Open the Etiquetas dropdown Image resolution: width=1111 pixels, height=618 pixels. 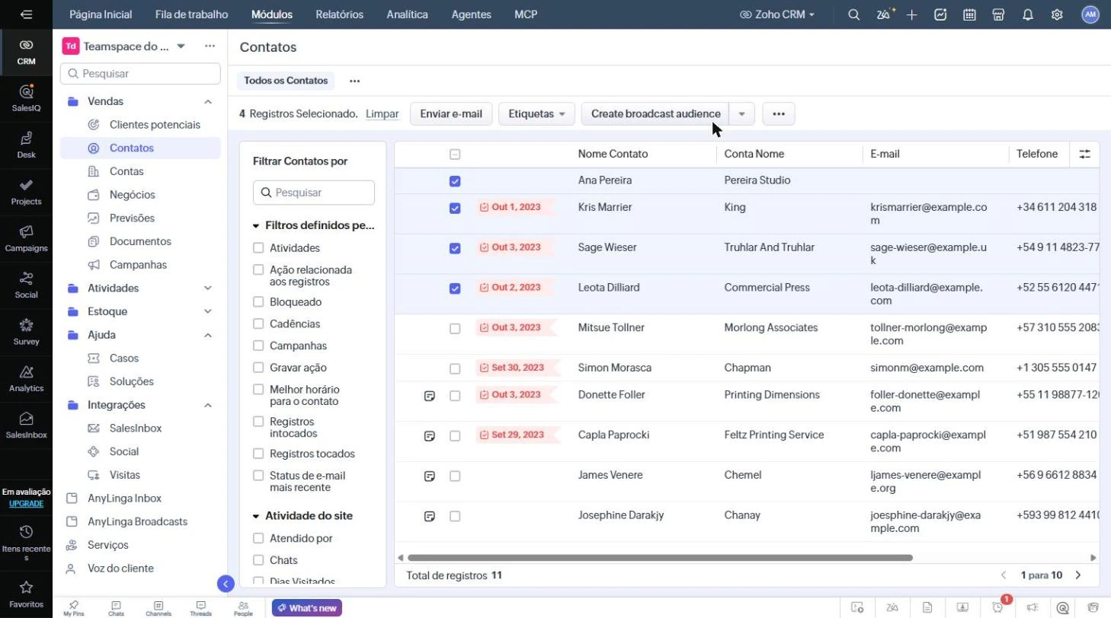[x=536, y=113]
